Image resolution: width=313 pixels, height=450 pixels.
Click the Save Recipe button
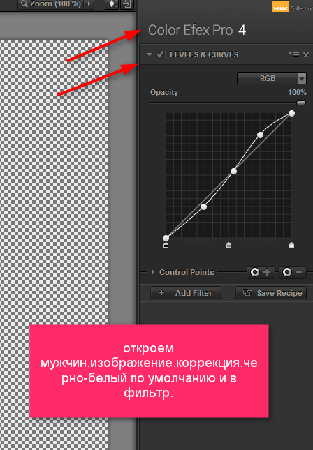[x=271, y=293]
